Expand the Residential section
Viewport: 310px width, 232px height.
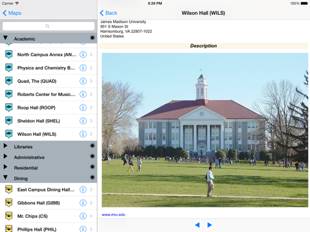click(6, 167)
